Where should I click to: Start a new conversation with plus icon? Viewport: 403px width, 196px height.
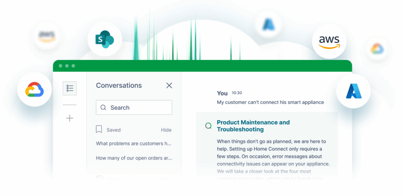pyautogui.click(x=70, y=118)
